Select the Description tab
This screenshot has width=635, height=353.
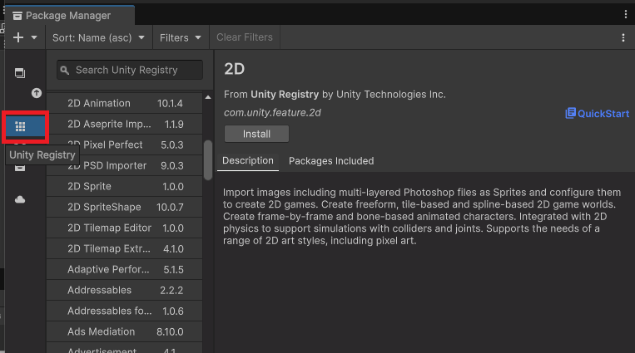248,161
